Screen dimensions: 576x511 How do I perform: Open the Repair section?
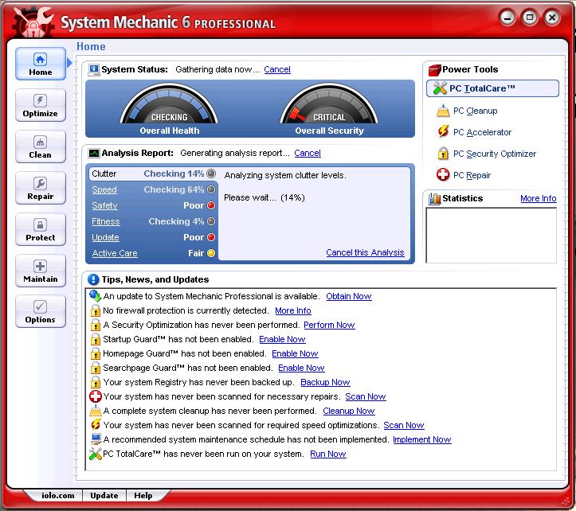click(41, 188)
